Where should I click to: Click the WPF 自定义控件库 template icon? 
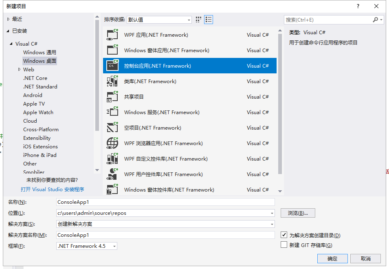click(x=112, y=159)
